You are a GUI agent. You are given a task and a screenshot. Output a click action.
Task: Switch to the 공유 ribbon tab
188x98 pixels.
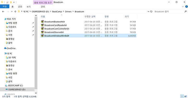[x=20, y=6]
